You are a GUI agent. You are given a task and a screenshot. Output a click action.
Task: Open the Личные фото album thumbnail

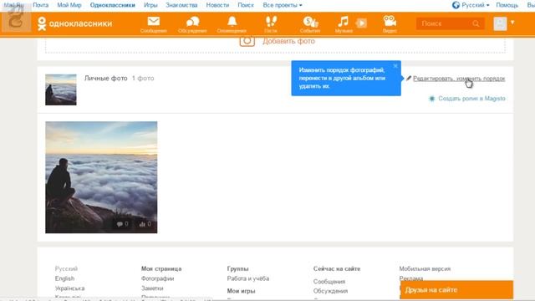(x=61, y=89)
